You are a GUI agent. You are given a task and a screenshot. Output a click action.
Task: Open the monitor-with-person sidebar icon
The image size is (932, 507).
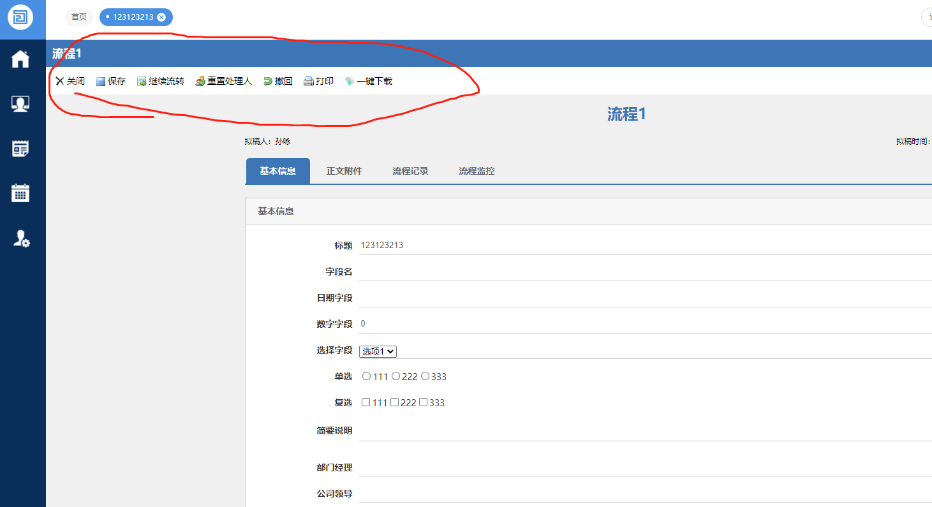point(20,104)
